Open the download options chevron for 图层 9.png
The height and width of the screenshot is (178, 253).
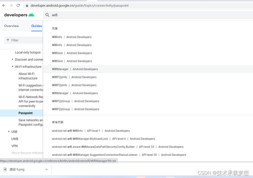47,169
